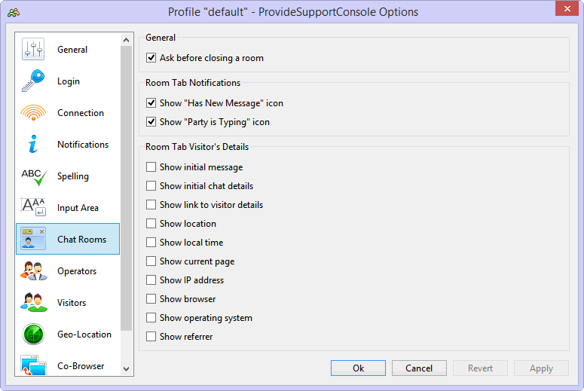Image resolution: width=584 pixels, height=391 pixels.
Task: Click the Notifications info icon
Action: coord(33,144)
